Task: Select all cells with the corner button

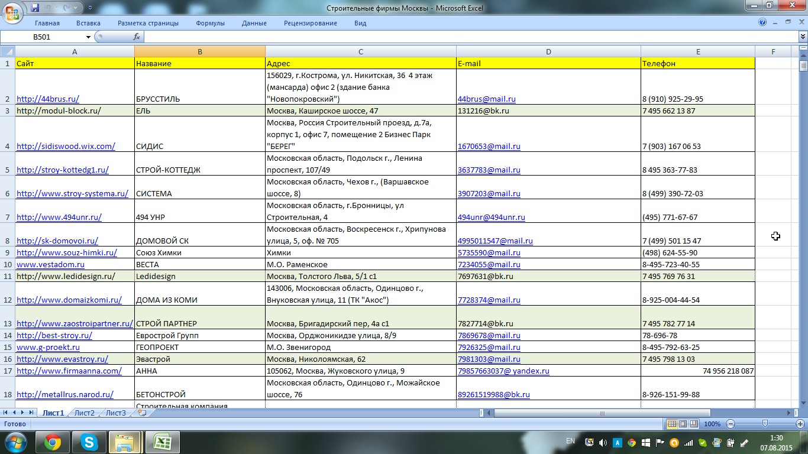Action: pyautogui.click(x=8, y=51)
